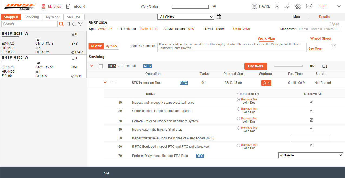Image resolution: width=345 pixels, height=178 pixels.
Task: Click the sort arrows icon
Action: pos(69,24)
